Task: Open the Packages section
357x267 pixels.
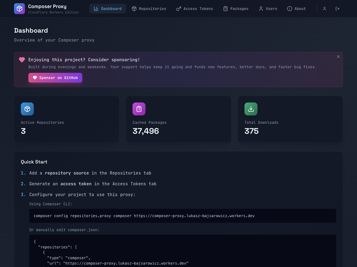Action: [236, 9]
